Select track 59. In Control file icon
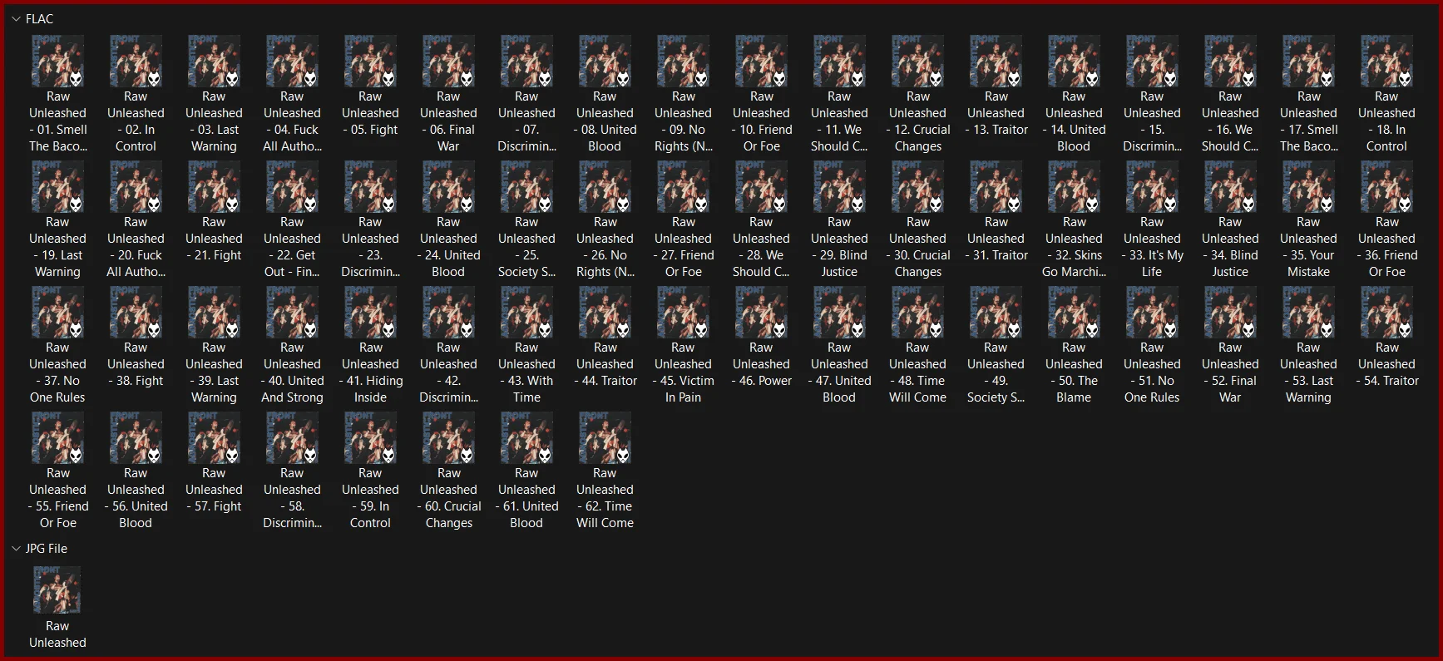The width and height of the screenshot is (1443, 661). (370, 438)
